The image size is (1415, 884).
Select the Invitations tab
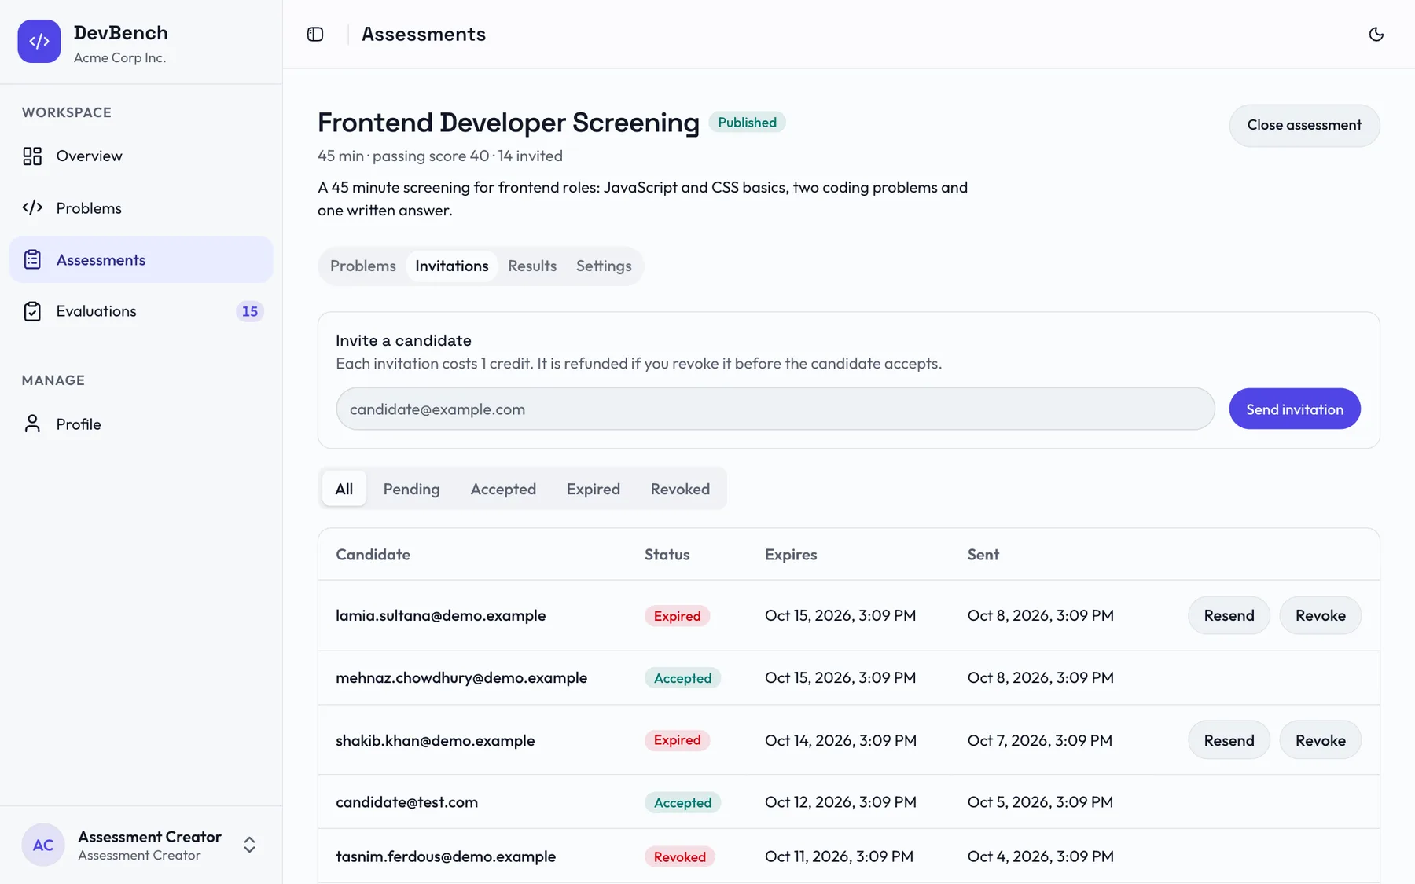[452, 266]
